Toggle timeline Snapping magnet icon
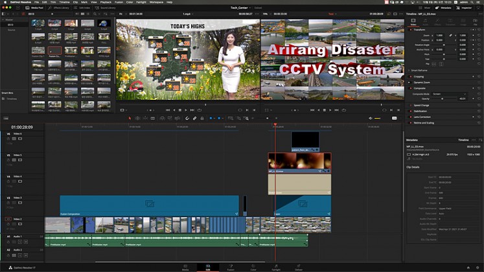This screenshot has height=272, width=484. [187, 118]
